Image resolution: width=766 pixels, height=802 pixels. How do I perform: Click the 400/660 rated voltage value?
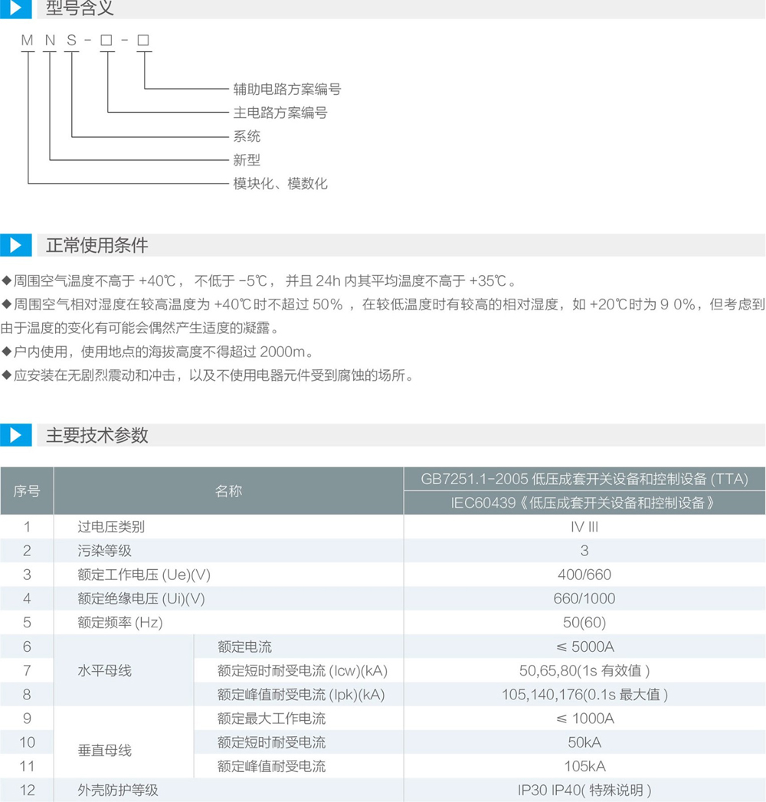coord(584,574)
